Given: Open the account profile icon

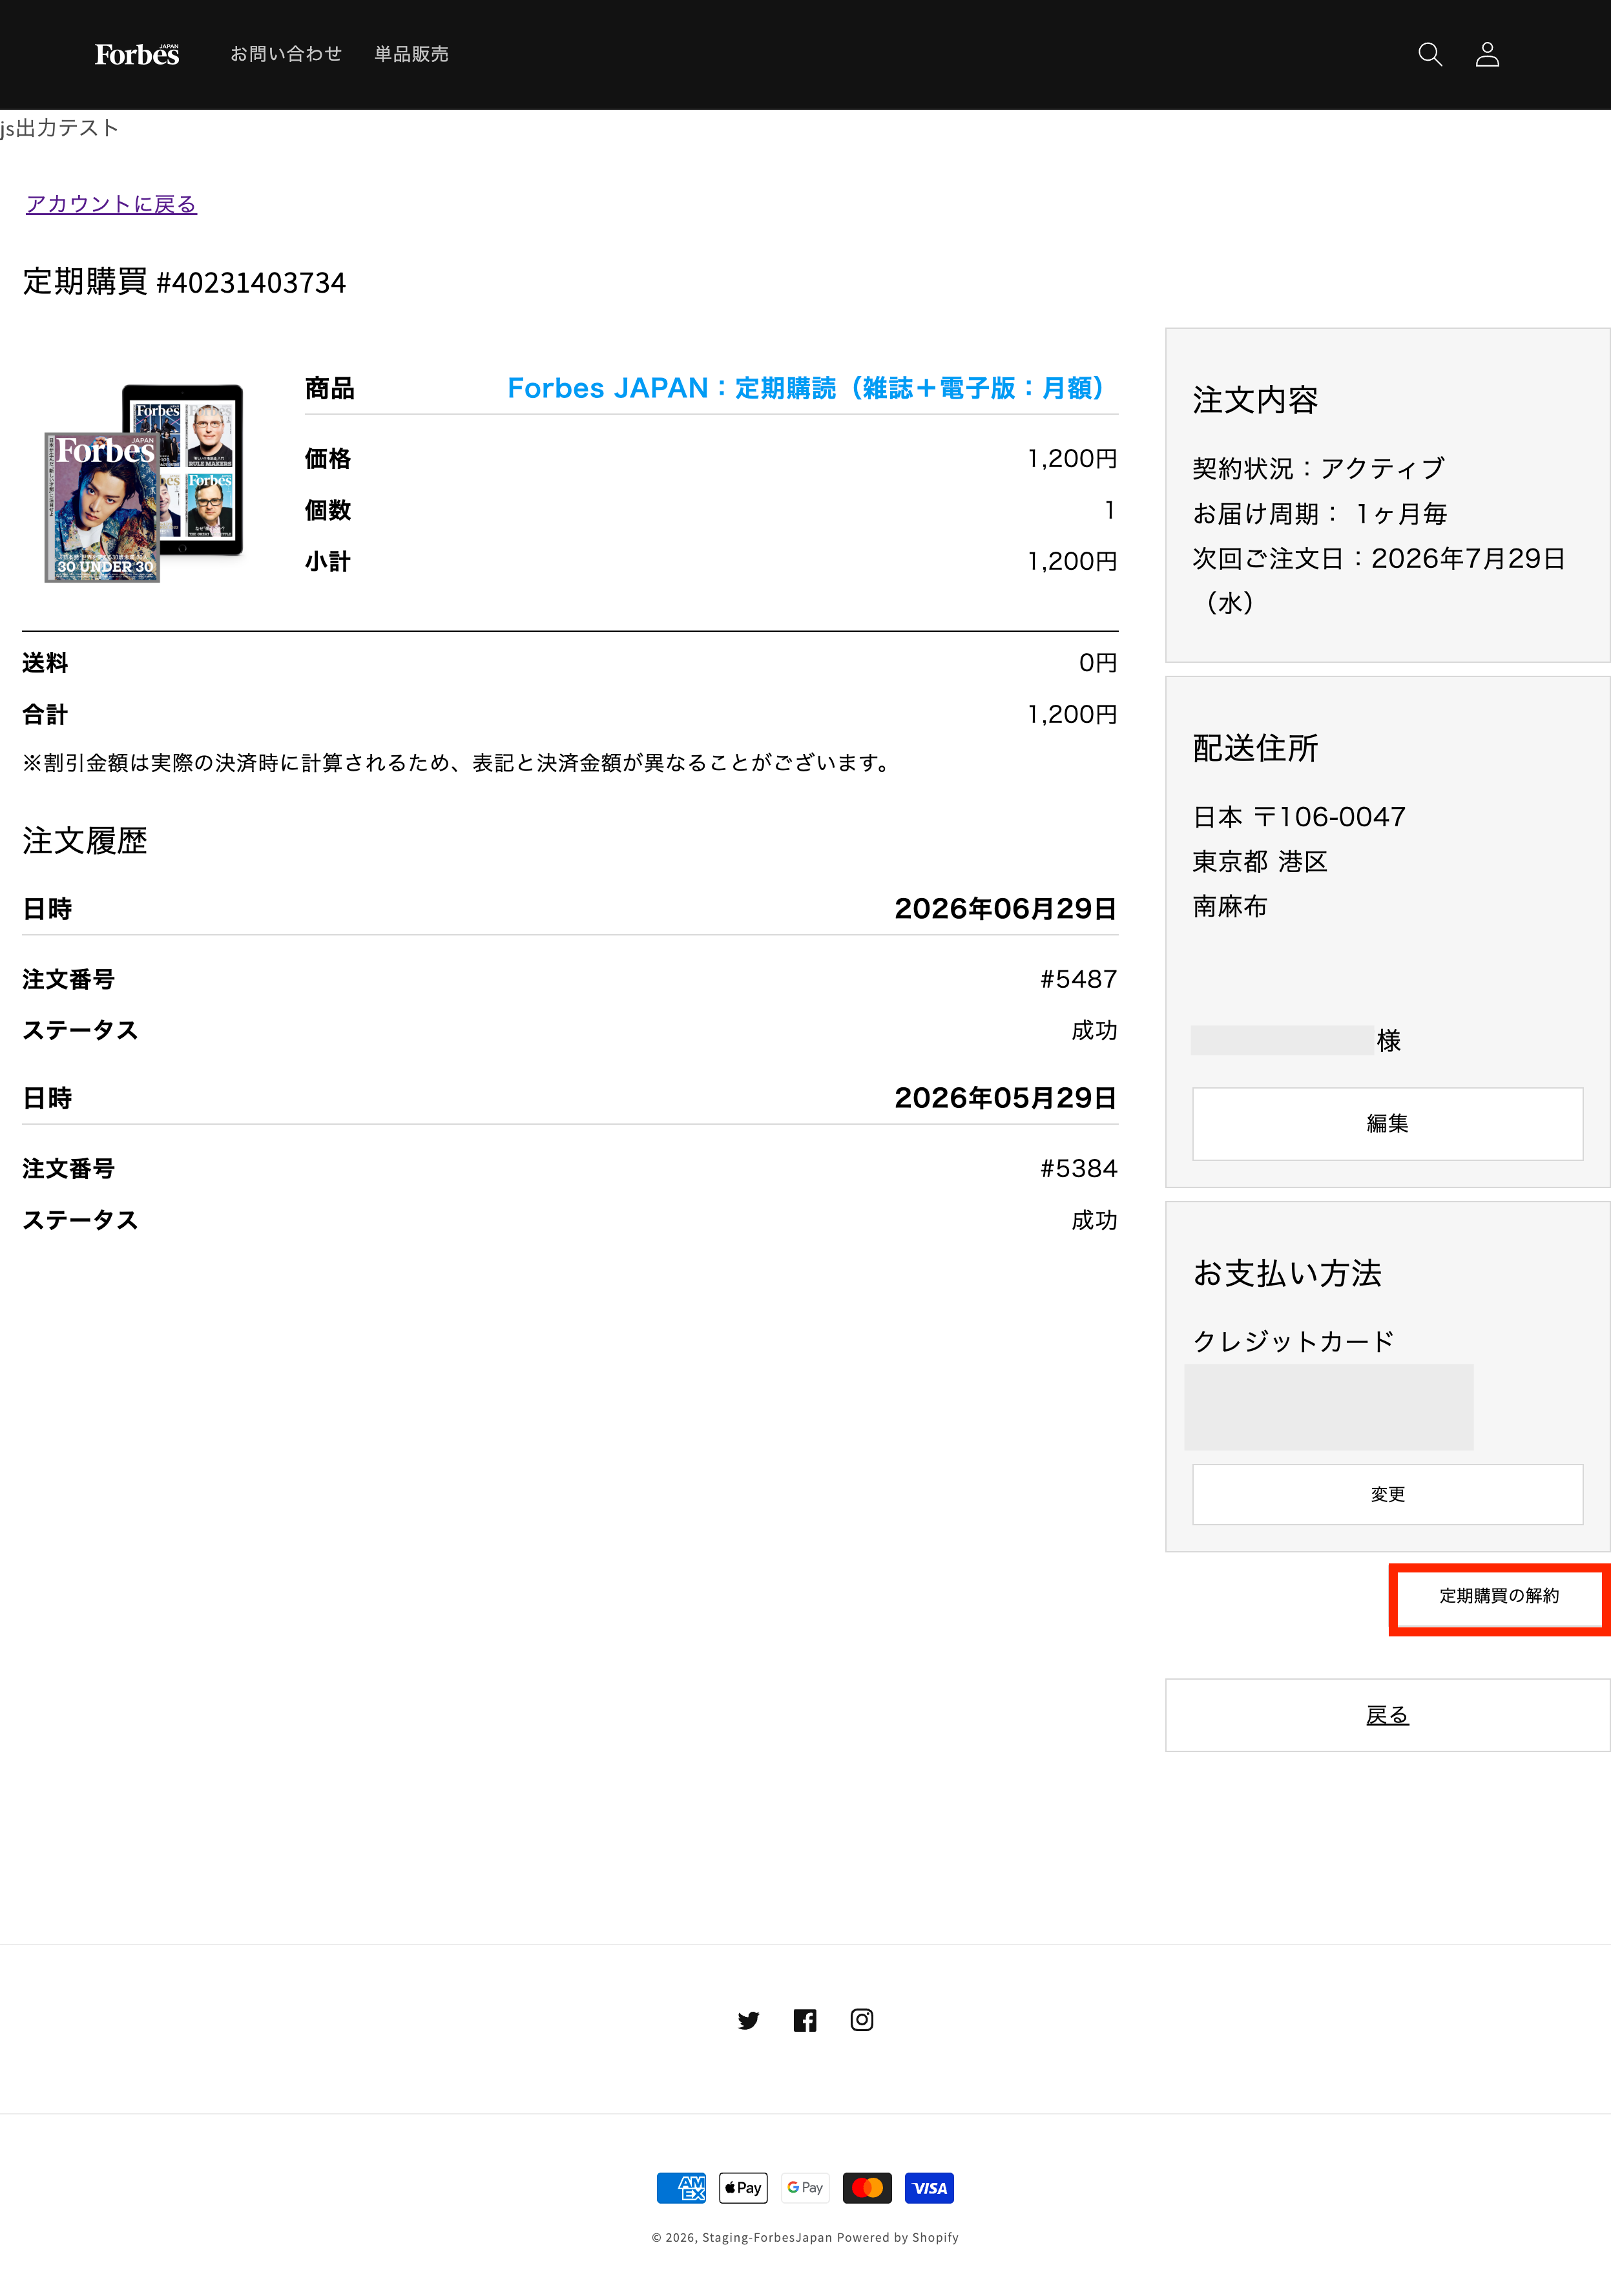Looking at the screenshot, I should (1487, 54).
